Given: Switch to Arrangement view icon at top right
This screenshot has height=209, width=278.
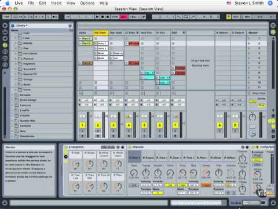Looking at the screenshot, I should click(273, 26).
